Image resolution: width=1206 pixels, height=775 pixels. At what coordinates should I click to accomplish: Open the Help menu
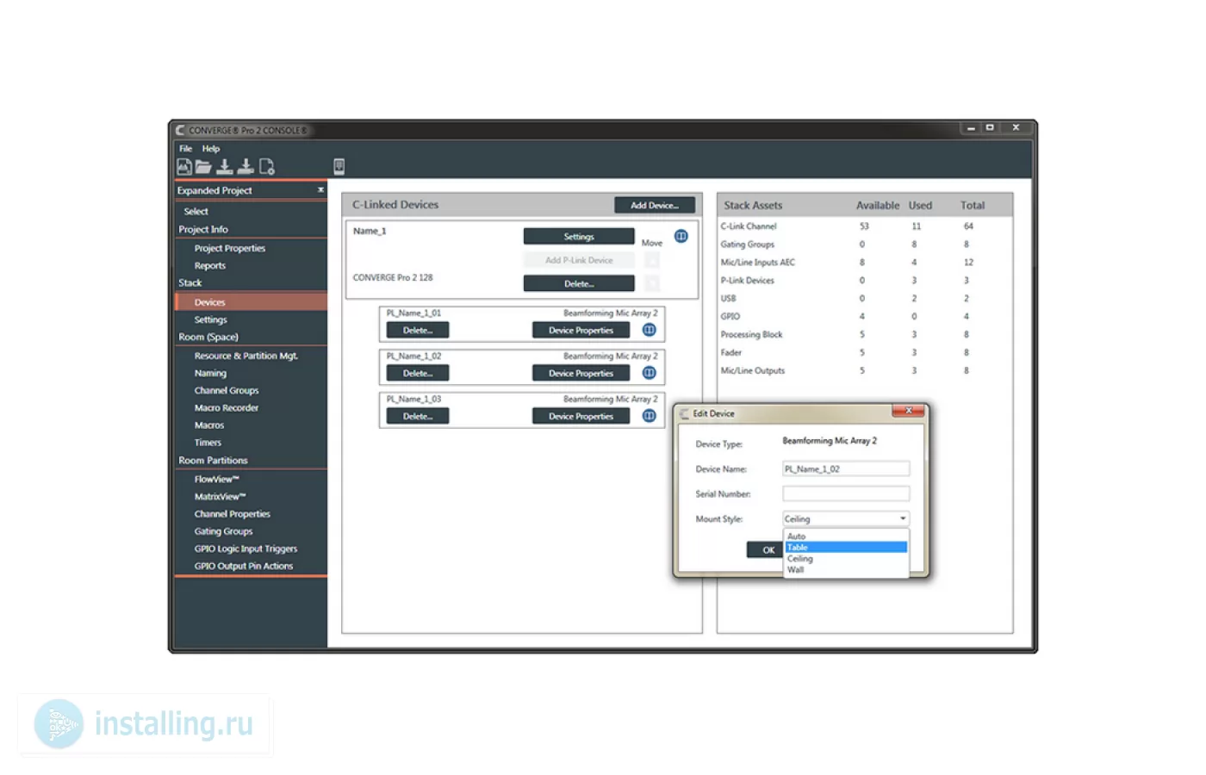211,148
